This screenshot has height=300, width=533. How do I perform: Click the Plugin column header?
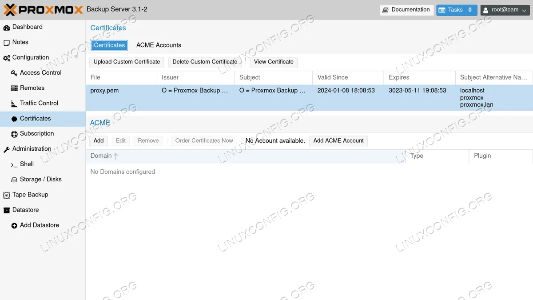click(501, 156)
